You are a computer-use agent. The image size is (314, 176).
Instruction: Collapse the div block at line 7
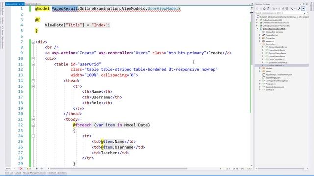(33, 42)
